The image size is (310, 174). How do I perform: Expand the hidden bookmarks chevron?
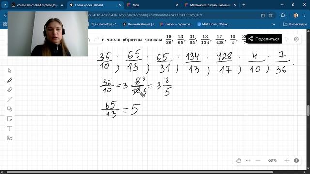274,24
